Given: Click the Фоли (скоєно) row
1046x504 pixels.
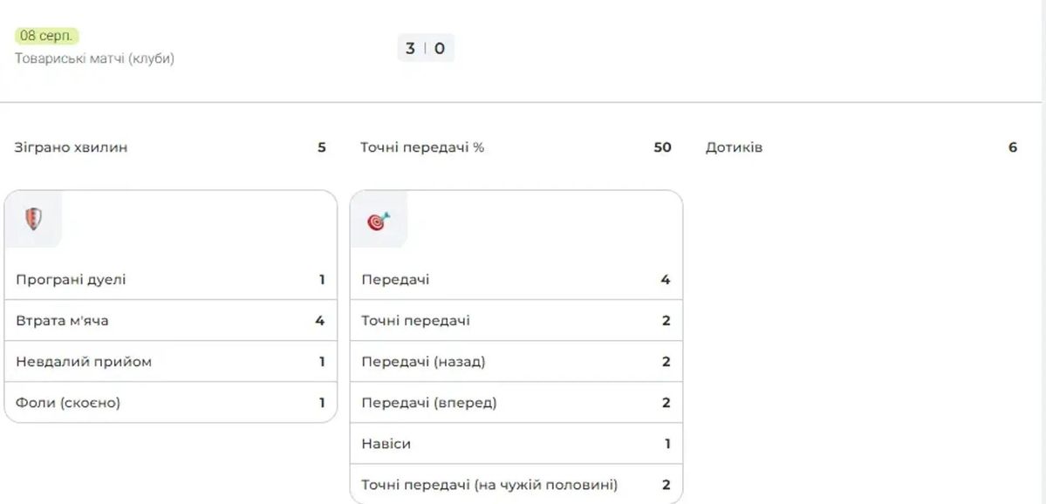Looking at the screenshot, I should tap(171, 402).
